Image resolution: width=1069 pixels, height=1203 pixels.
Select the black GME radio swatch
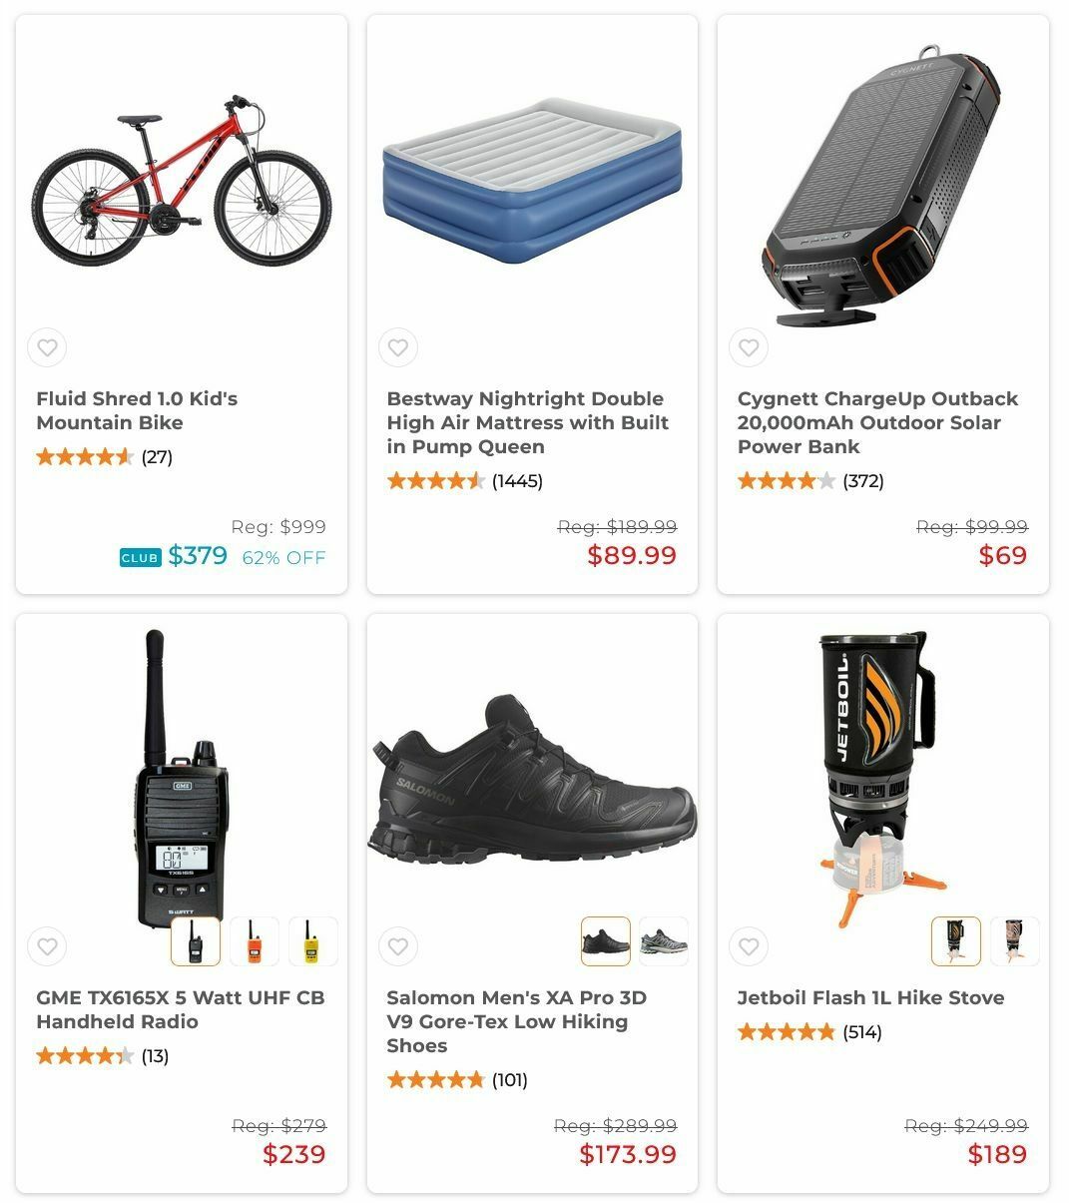coord(196,941)
